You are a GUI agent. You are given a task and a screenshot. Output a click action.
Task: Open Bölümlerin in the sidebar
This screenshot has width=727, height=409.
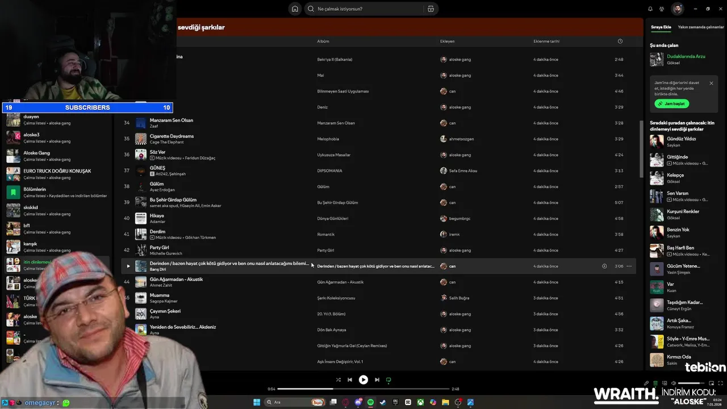coord(58,192)
